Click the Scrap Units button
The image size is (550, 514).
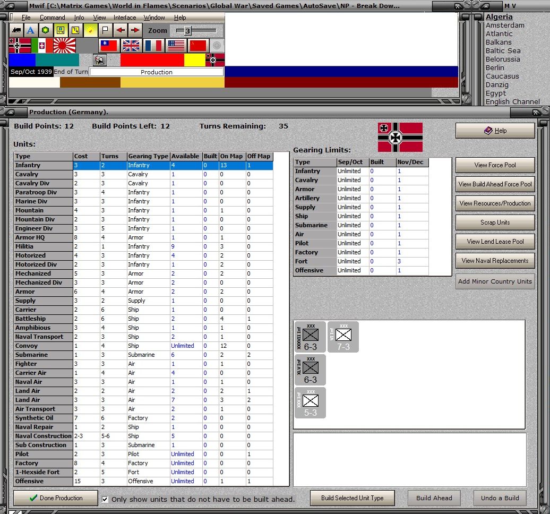[x=495, y=222]
